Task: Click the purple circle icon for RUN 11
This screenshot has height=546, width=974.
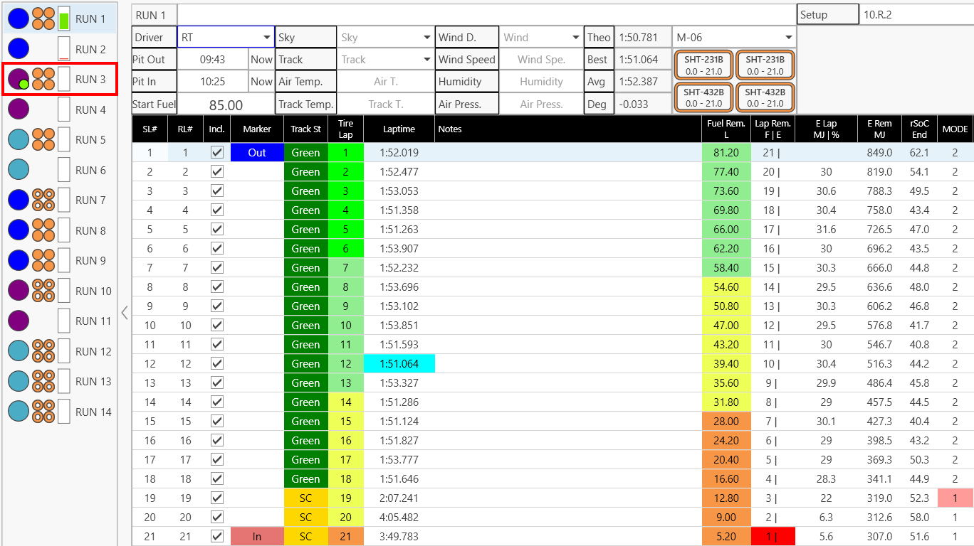Action: [x=19, y=321]
